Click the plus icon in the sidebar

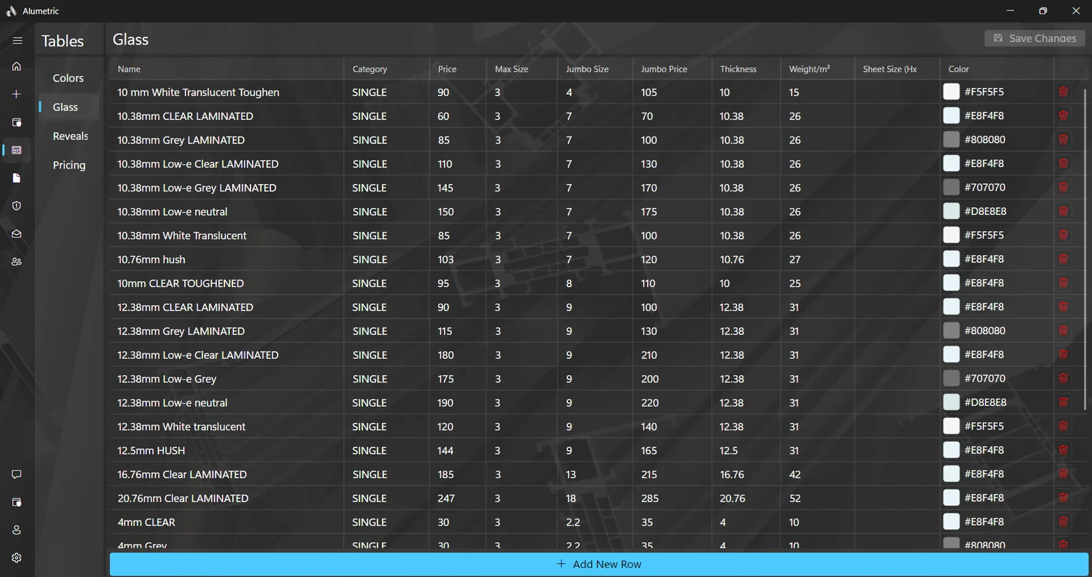point(17,94)
